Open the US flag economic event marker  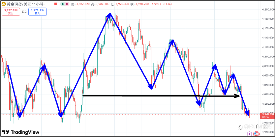256,134
